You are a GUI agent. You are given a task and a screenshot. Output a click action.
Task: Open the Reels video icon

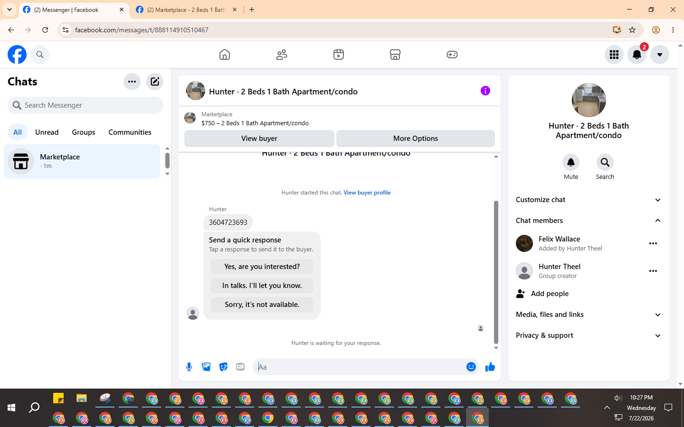pos(339,55)
